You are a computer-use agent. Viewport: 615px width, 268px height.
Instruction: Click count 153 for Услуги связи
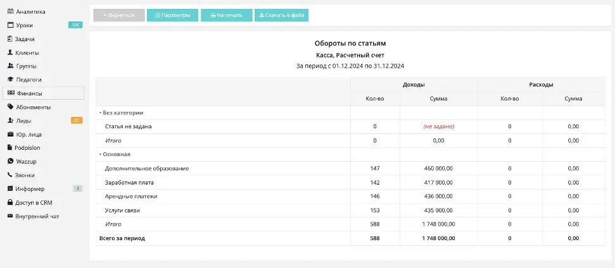(375, 210)
